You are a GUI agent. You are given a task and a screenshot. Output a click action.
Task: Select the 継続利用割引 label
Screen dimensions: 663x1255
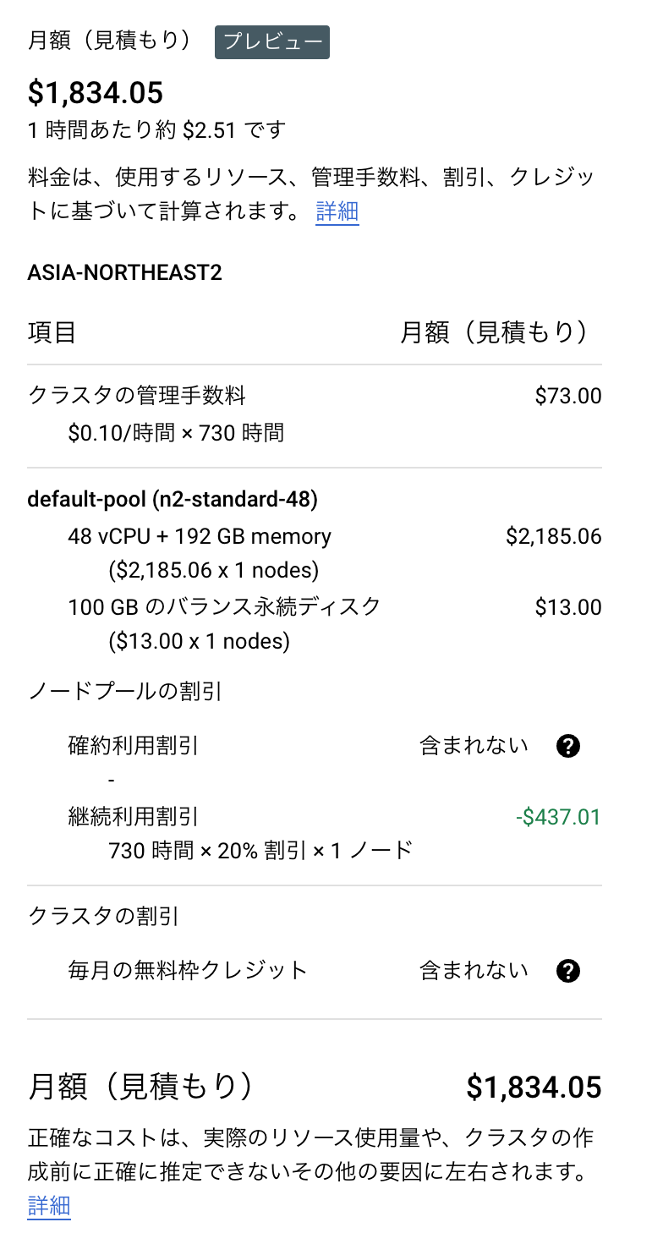tap(134, 817)
